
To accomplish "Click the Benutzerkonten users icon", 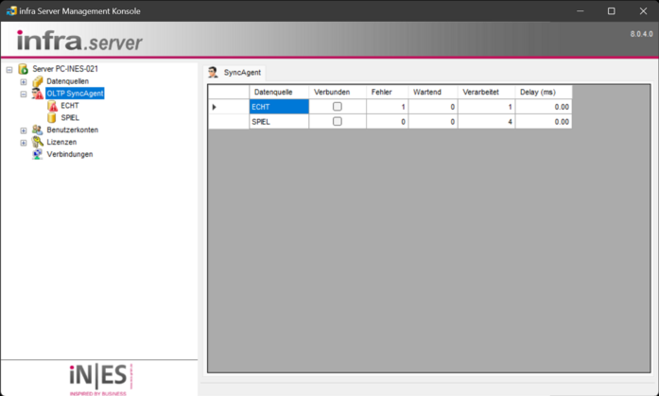I will point(38,130).
